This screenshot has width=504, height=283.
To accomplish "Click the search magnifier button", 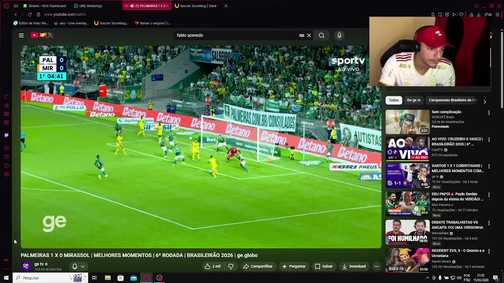I will tap(322, 35).
